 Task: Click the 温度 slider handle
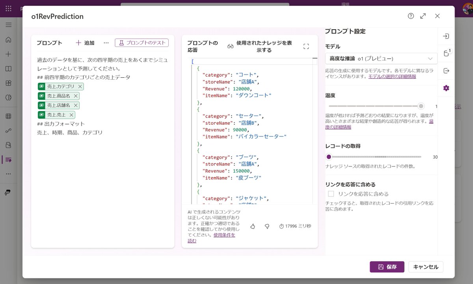point(421,106)
